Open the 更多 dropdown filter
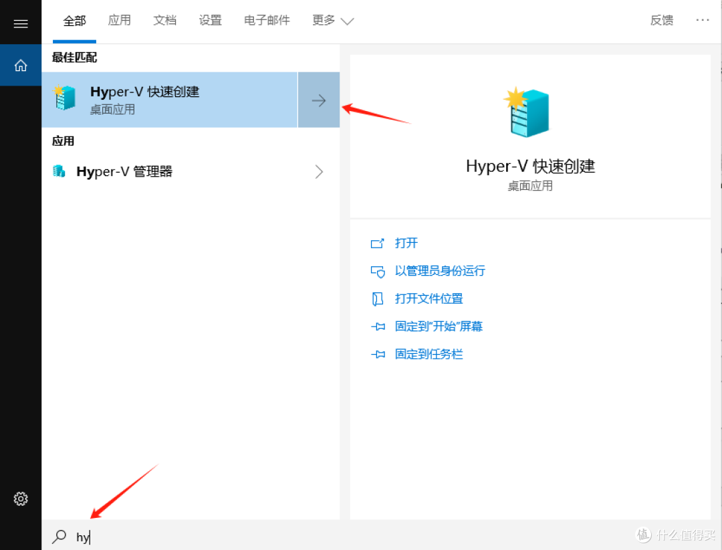 click(332, 20)
